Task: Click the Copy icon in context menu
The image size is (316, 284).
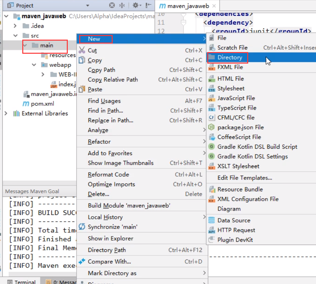Action: click(x=82, y=60)
